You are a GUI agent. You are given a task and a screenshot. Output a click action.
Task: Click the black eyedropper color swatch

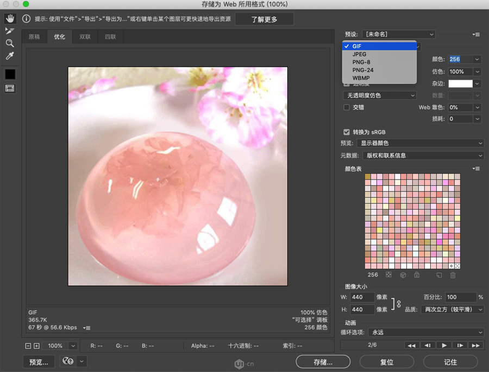[10, 74]
